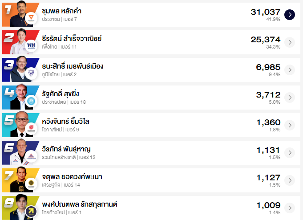Click the เพื่อไทย party logo badge
Screen dimensions: 303x220
pos(31,46)
